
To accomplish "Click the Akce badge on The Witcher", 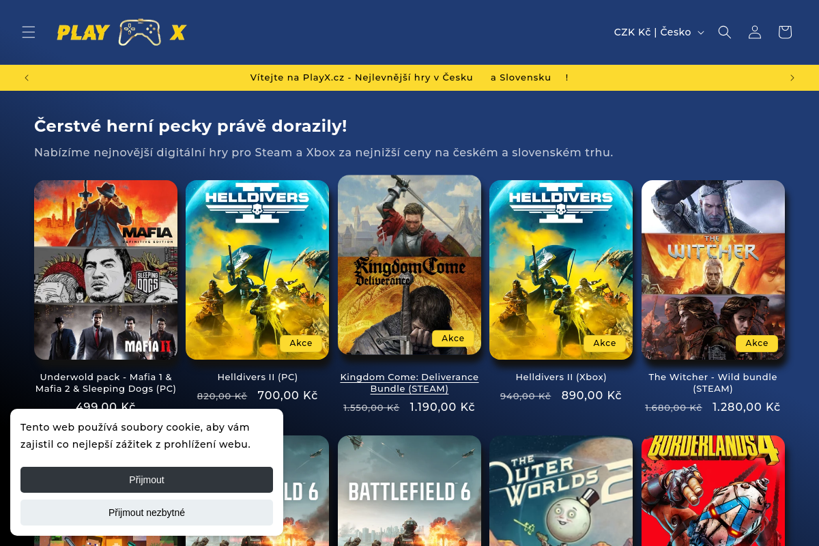I will tap(757, 343).
